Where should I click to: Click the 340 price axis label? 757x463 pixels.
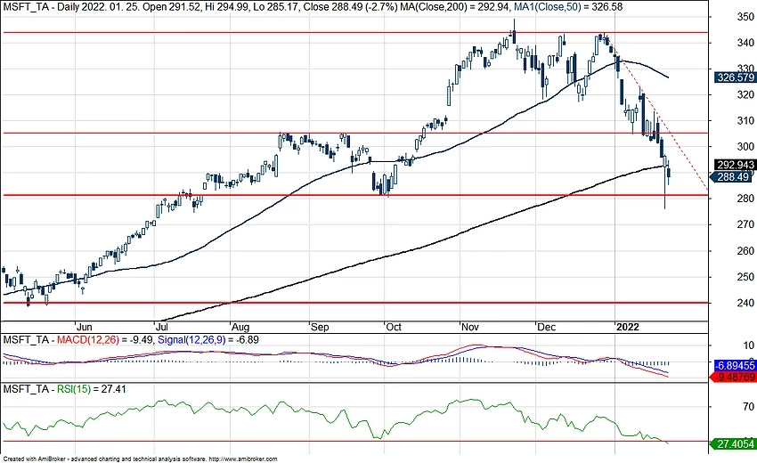click(x=745, y=43)
